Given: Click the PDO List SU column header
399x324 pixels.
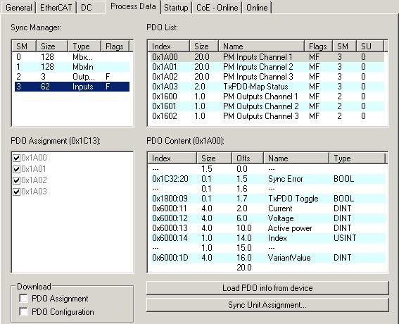Looking at the screenshot, I should [x=370, y=46].
